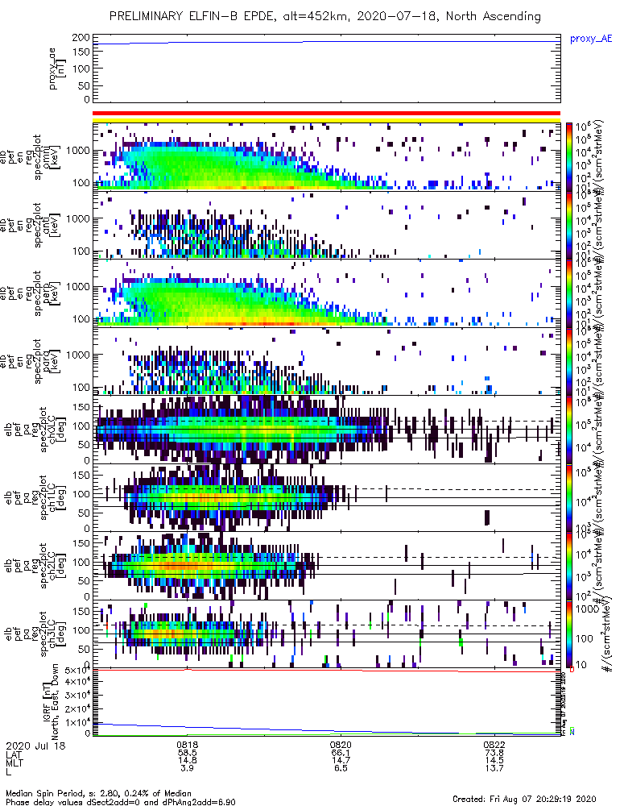Click the MLT value '14.8'
The height and width of the screenshot is (806, 624).
[188, 760]
